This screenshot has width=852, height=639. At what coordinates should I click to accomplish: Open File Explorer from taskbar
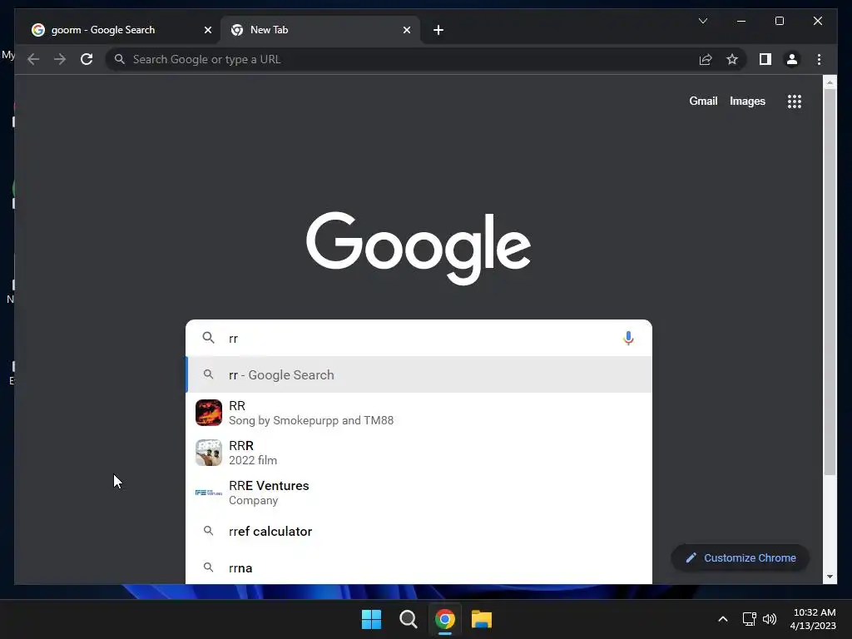(x=482, y=619)
